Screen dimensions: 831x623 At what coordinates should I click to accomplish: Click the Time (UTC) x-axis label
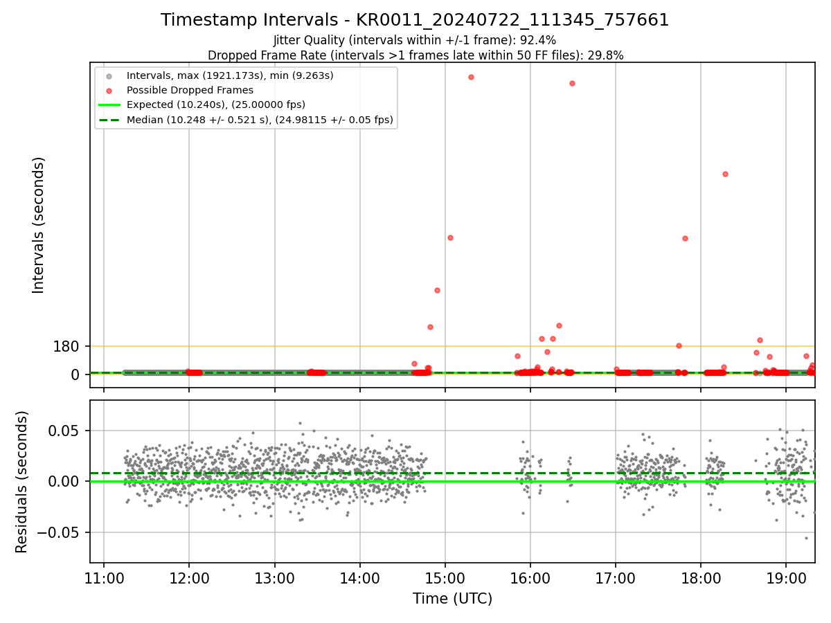452,599
